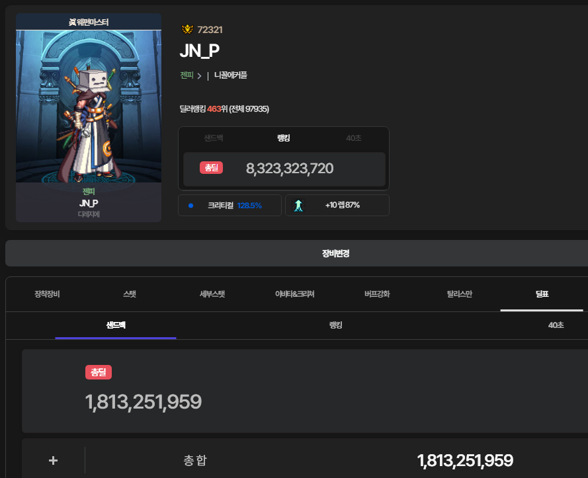Select the 탈리스만 tab
This screenshot has height=478, width=588.
(460, 294)
